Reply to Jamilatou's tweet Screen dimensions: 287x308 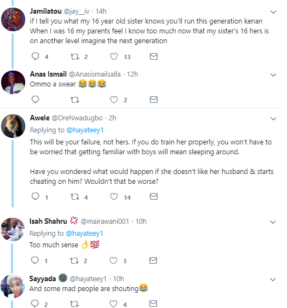point(36,56)
